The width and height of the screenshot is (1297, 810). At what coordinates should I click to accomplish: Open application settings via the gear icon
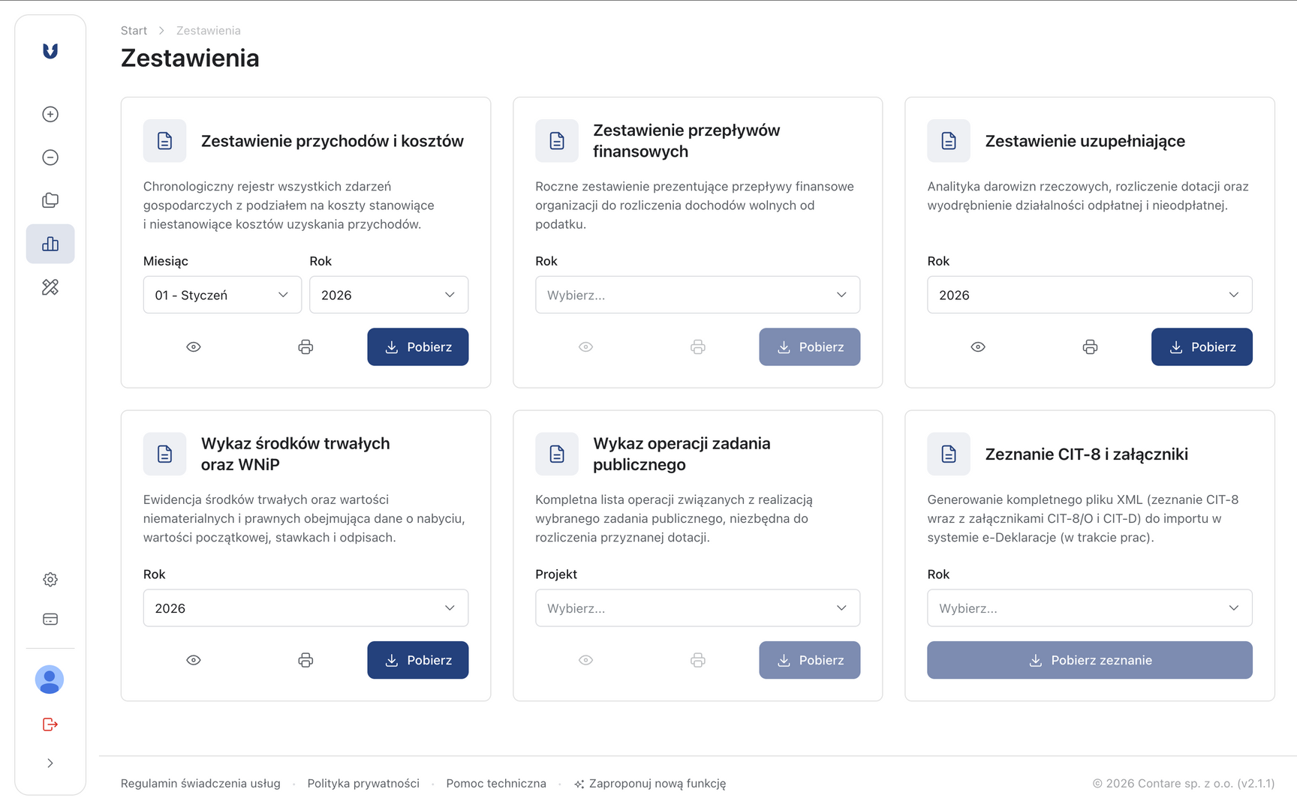click(50, 579)
